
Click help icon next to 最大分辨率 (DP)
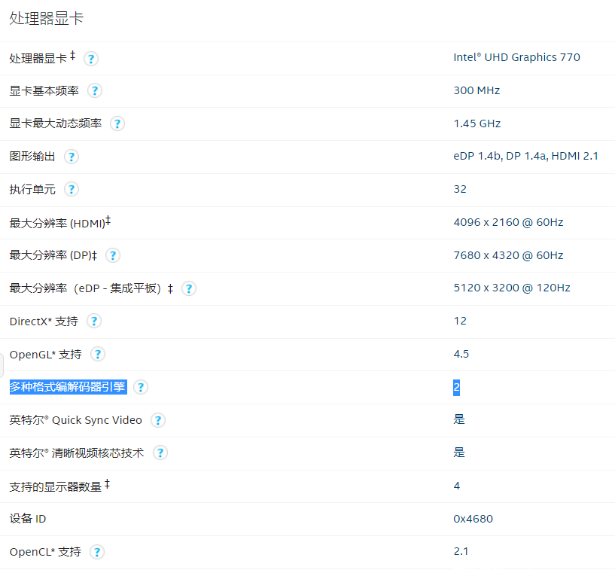point(113,255)
